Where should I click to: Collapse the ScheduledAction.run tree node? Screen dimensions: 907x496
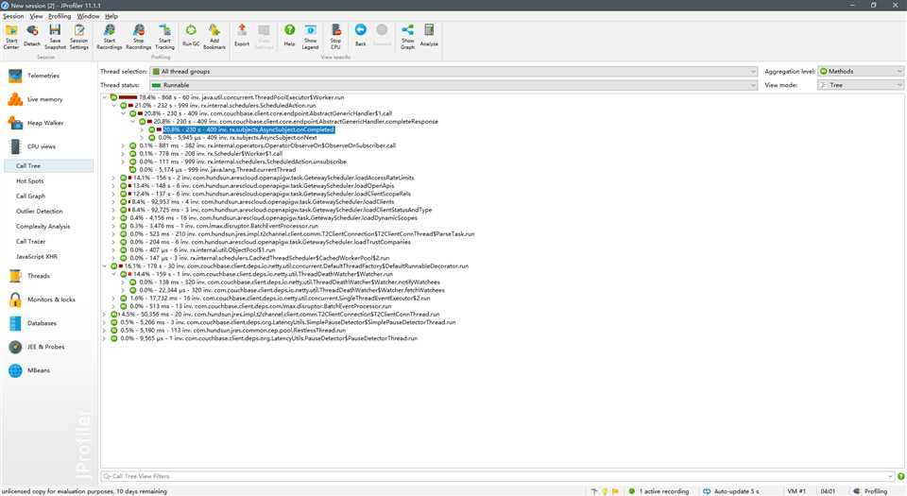point(114,106)
